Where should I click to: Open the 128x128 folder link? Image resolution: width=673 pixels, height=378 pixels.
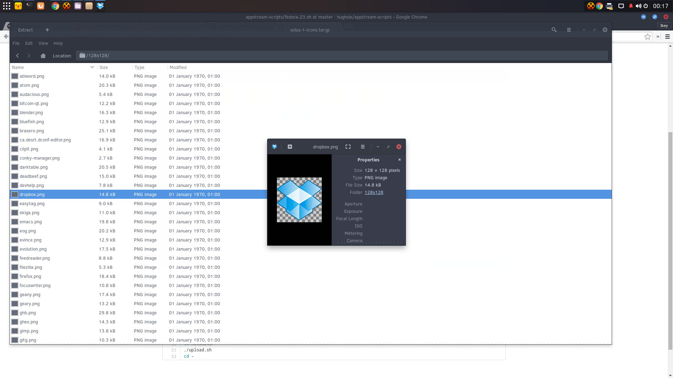374,192
